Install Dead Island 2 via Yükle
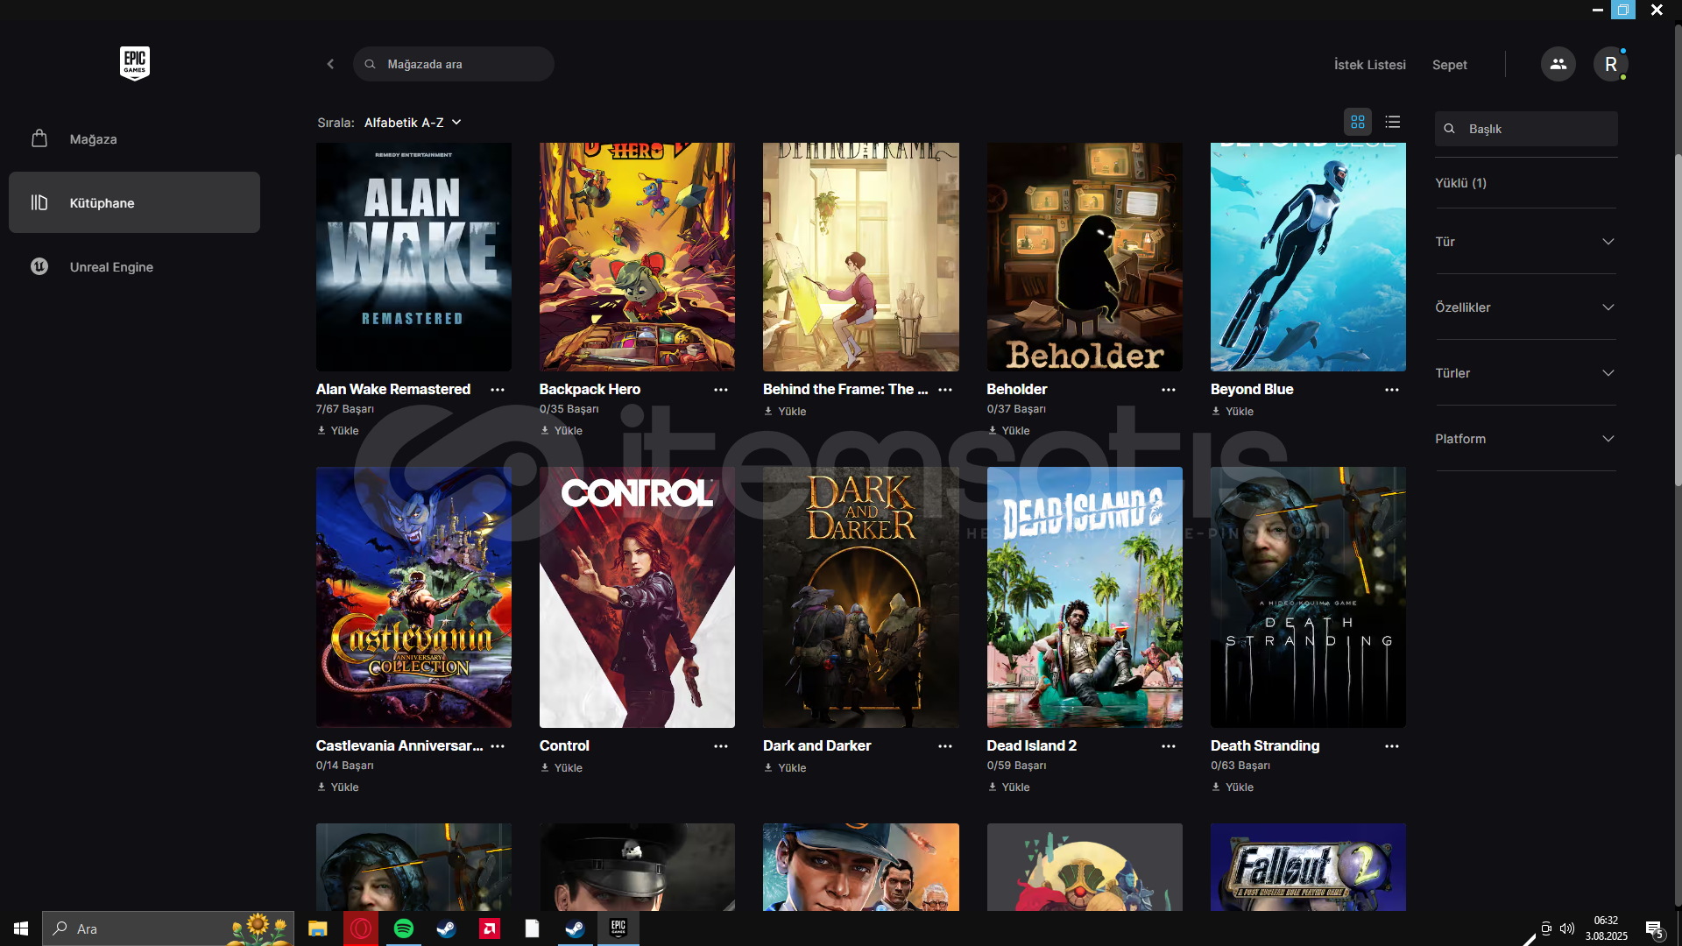1682x946 pixels. (x=1009, y=787)
